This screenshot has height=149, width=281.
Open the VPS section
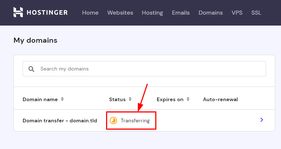click(x=237, y=13)
